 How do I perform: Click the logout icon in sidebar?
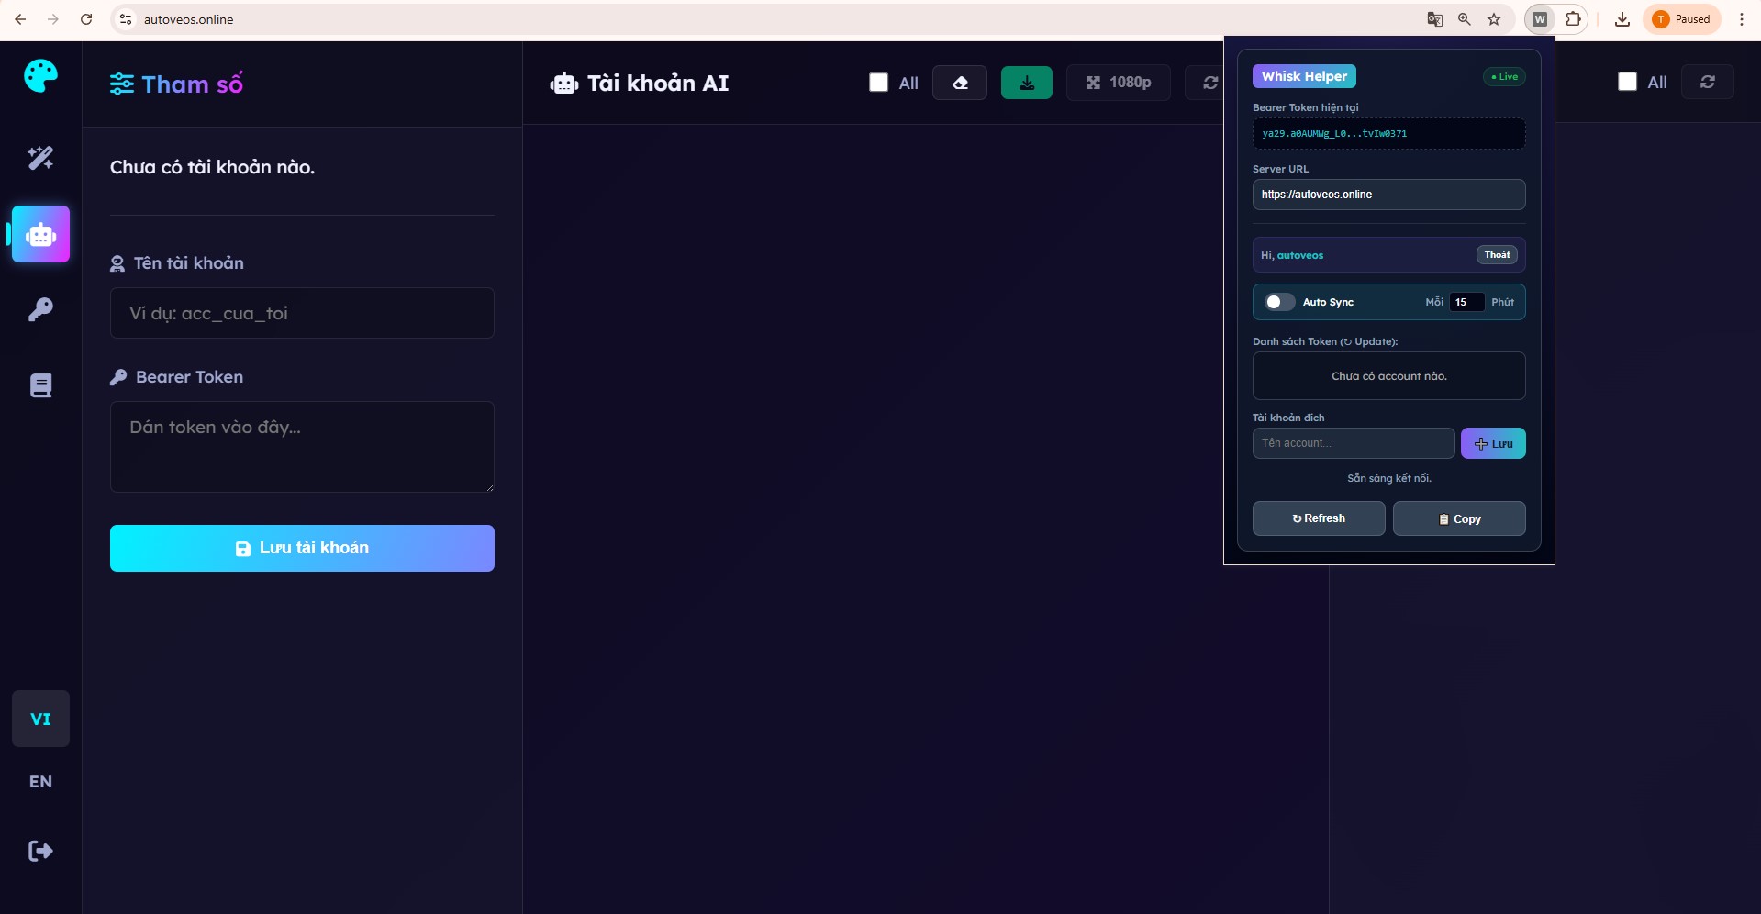pos(40,851)
